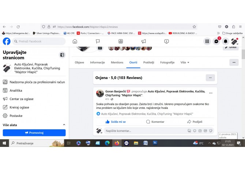Open Ocjena rating options menu

tap(210, 78)
